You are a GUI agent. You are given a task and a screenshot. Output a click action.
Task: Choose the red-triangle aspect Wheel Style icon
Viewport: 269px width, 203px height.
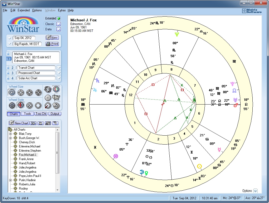tap(21, 105)
